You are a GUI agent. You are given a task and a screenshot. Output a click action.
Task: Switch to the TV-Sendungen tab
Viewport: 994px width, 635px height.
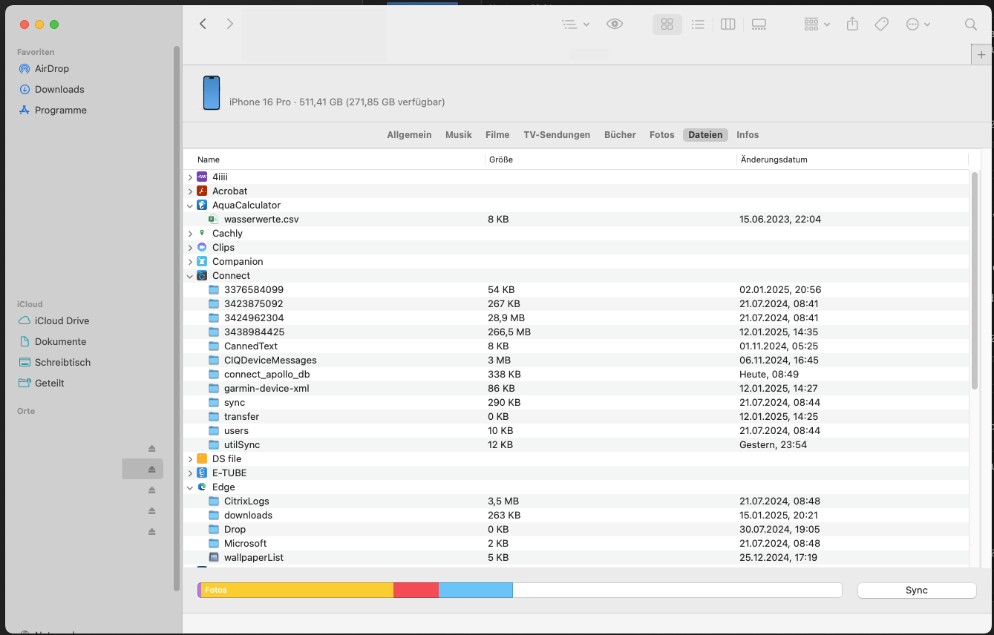click(557, 134)
